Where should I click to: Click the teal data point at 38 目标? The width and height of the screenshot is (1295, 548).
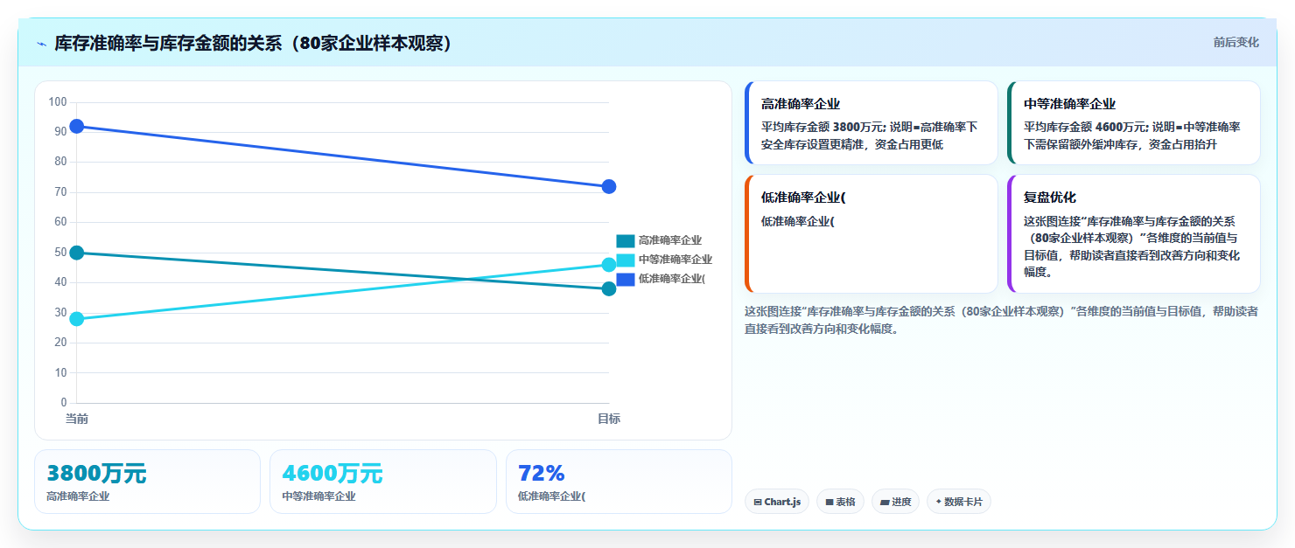609,289
